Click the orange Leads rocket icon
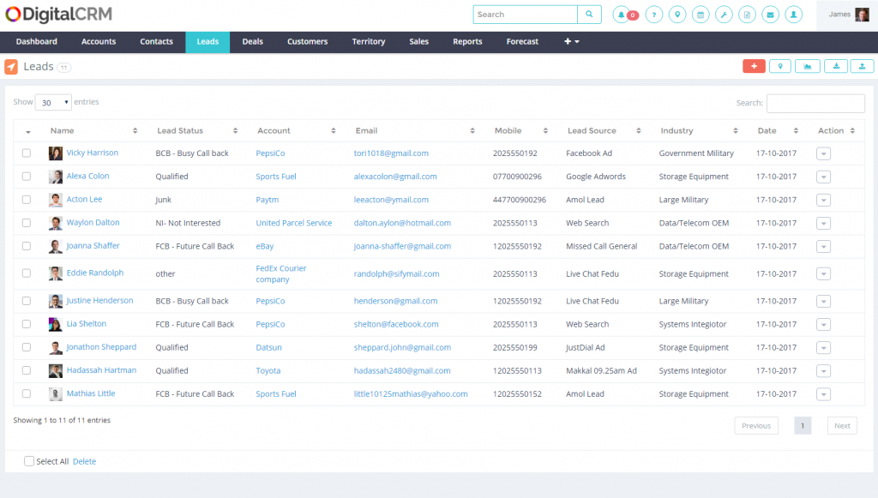 pyautogui.click(x=11, y=67)
